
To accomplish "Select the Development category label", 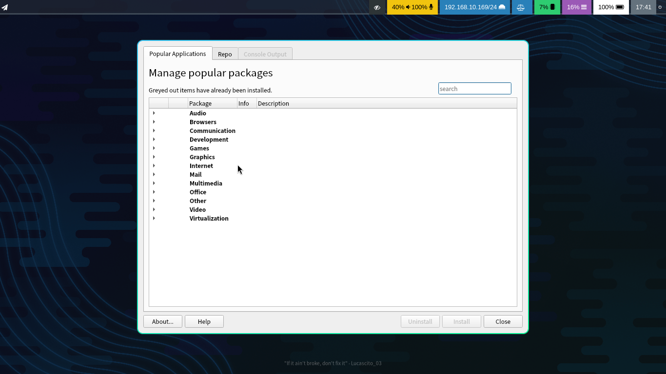I will pyautogui.click(x=209, y=139).
